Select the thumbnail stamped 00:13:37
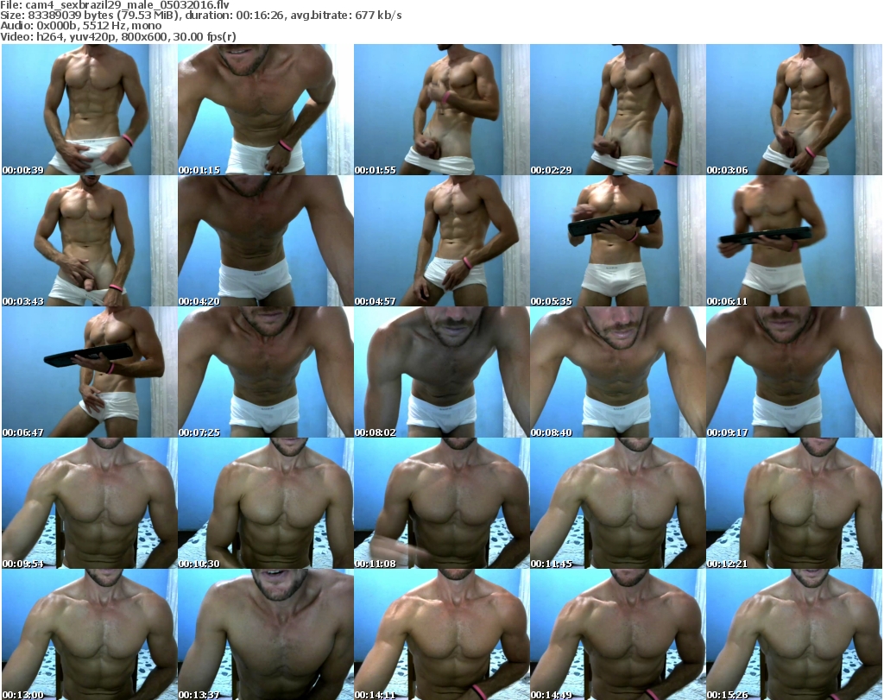 [266, 634]
